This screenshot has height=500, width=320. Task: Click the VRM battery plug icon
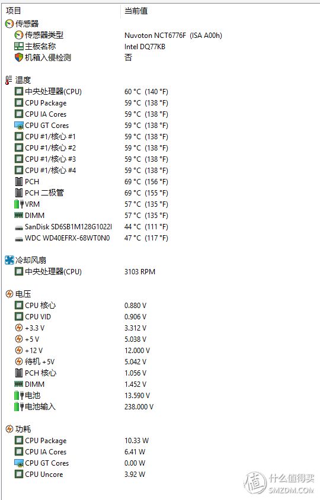(x=19, y=204)
